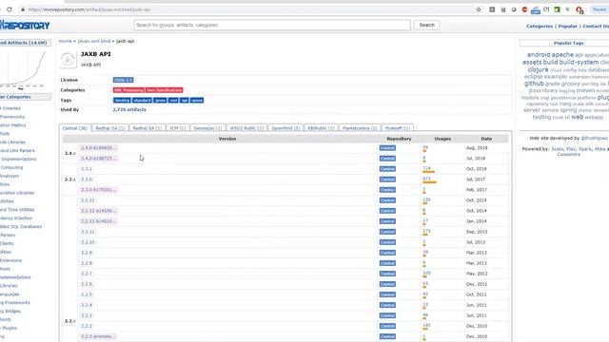Image resolution: width=609 pixels, height=342 pixels.
Task: Open version 2.3.0
Action: coord(87,180)
